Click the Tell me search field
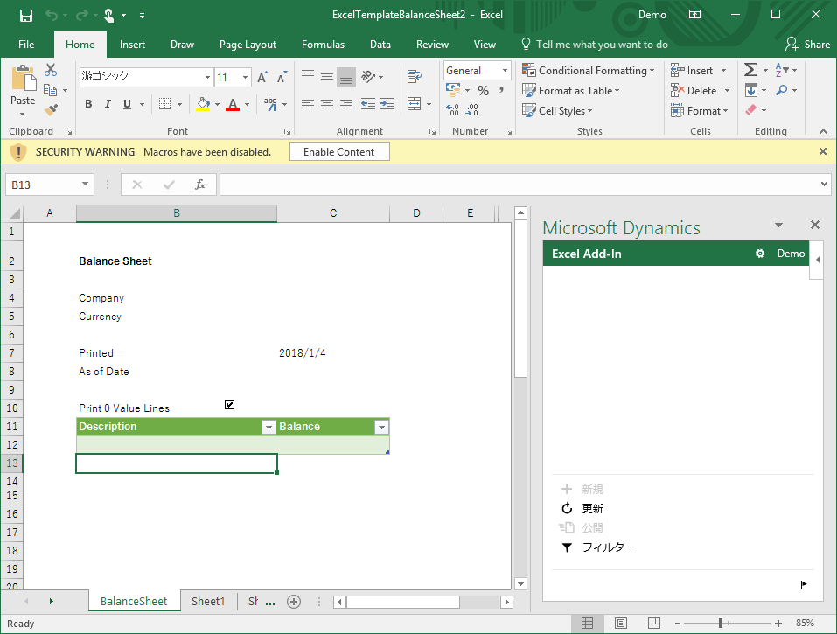 (x=595, y=45)
